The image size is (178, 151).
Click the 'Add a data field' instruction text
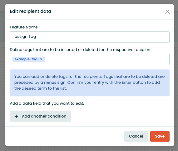47,103
